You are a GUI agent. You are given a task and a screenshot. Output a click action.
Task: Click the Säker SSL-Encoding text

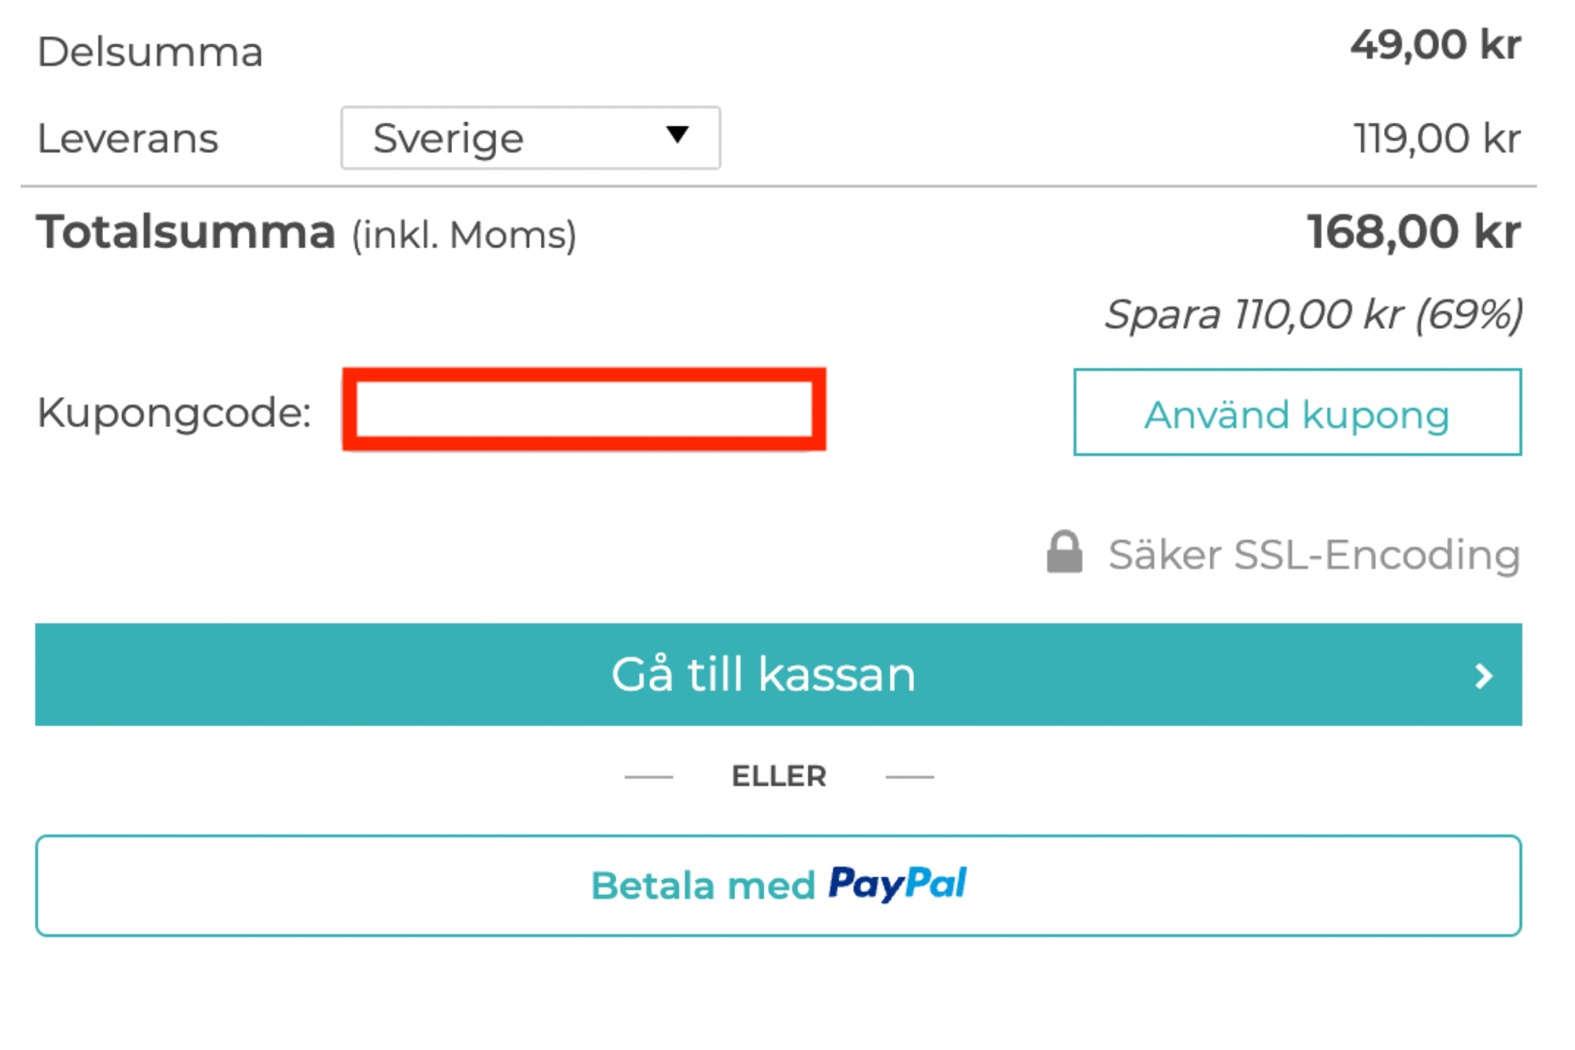tap(1314, 555)
